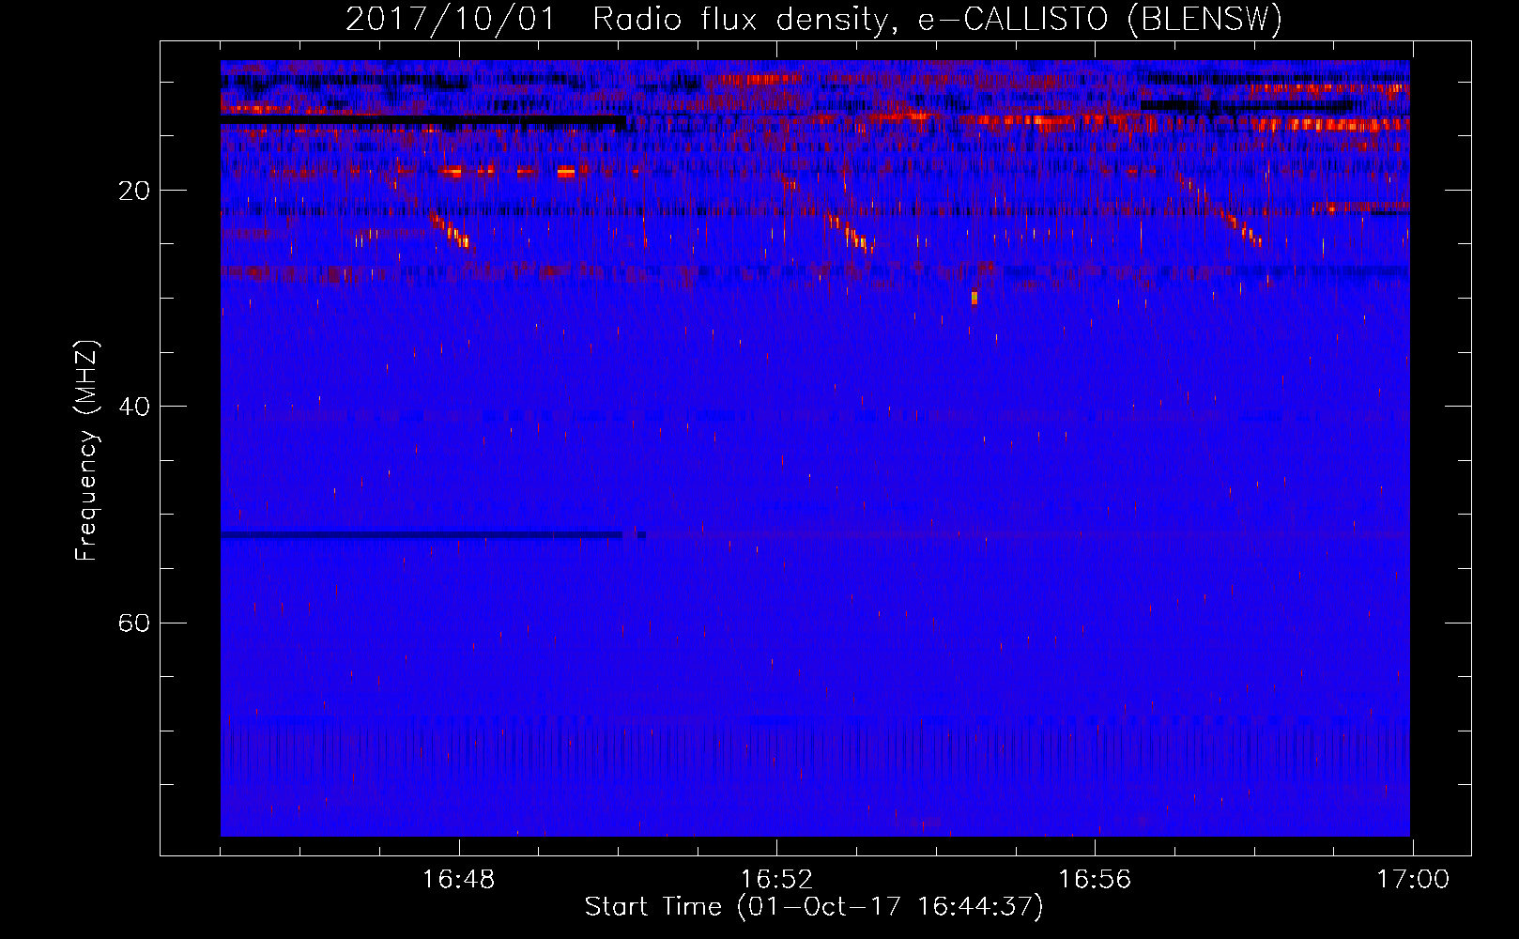Image resolution: width=1519 pixels, height=939 pixels.
Task: Click the '17:00' time tick label
Action: coord(1413,880)
